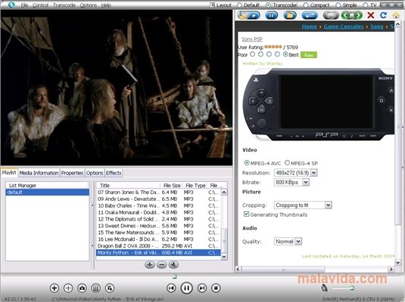Remove an item with the playlist minus button
This screenshot has height=302, width=405.
click(x=162, y=265)
